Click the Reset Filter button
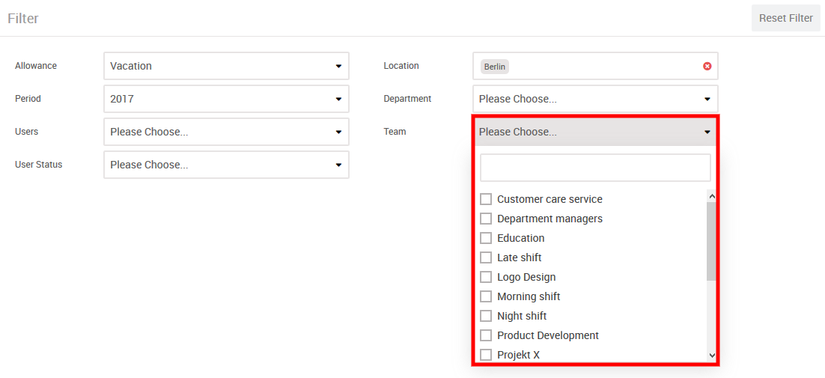 (785, 18)
